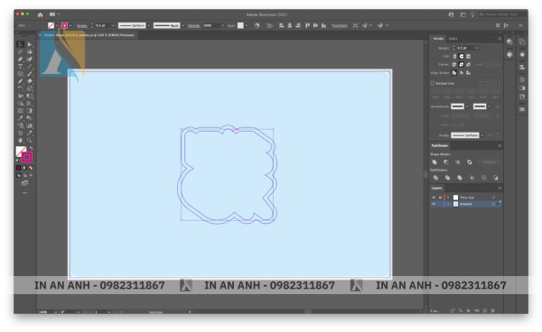The width and height of the screenshot is (542, 332).
Task: Open the start Arrowheads dropdown
Action: coord(467,106)
